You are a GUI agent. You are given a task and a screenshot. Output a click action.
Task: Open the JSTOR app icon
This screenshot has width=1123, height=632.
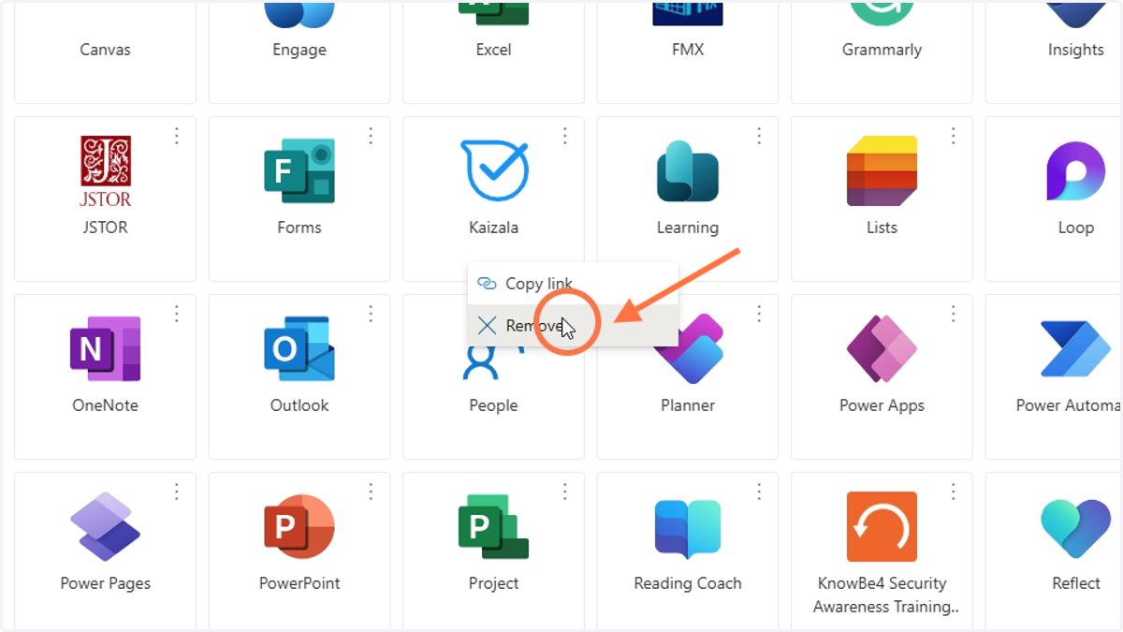pos(105,171)
